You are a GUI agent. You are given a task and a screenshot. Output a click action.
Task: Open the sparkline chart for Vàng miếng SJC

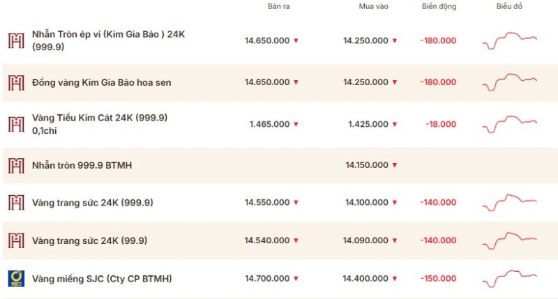pyautogui.click(x=510, y=278)
